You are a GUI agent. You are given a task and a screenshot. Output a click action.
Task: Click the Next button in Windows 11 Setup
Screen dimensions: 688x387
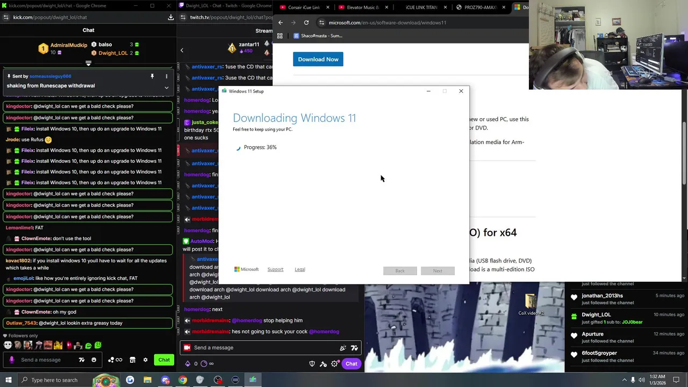click(x=438, y=270)
